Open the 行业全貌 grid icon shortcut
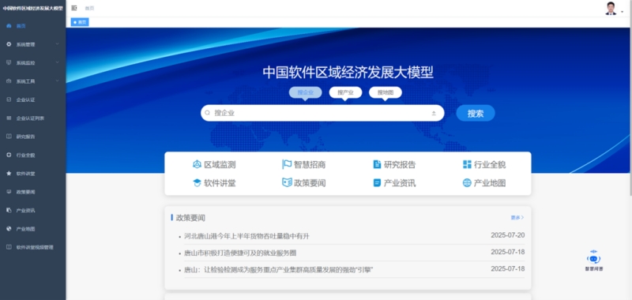 tap(467, 164)
